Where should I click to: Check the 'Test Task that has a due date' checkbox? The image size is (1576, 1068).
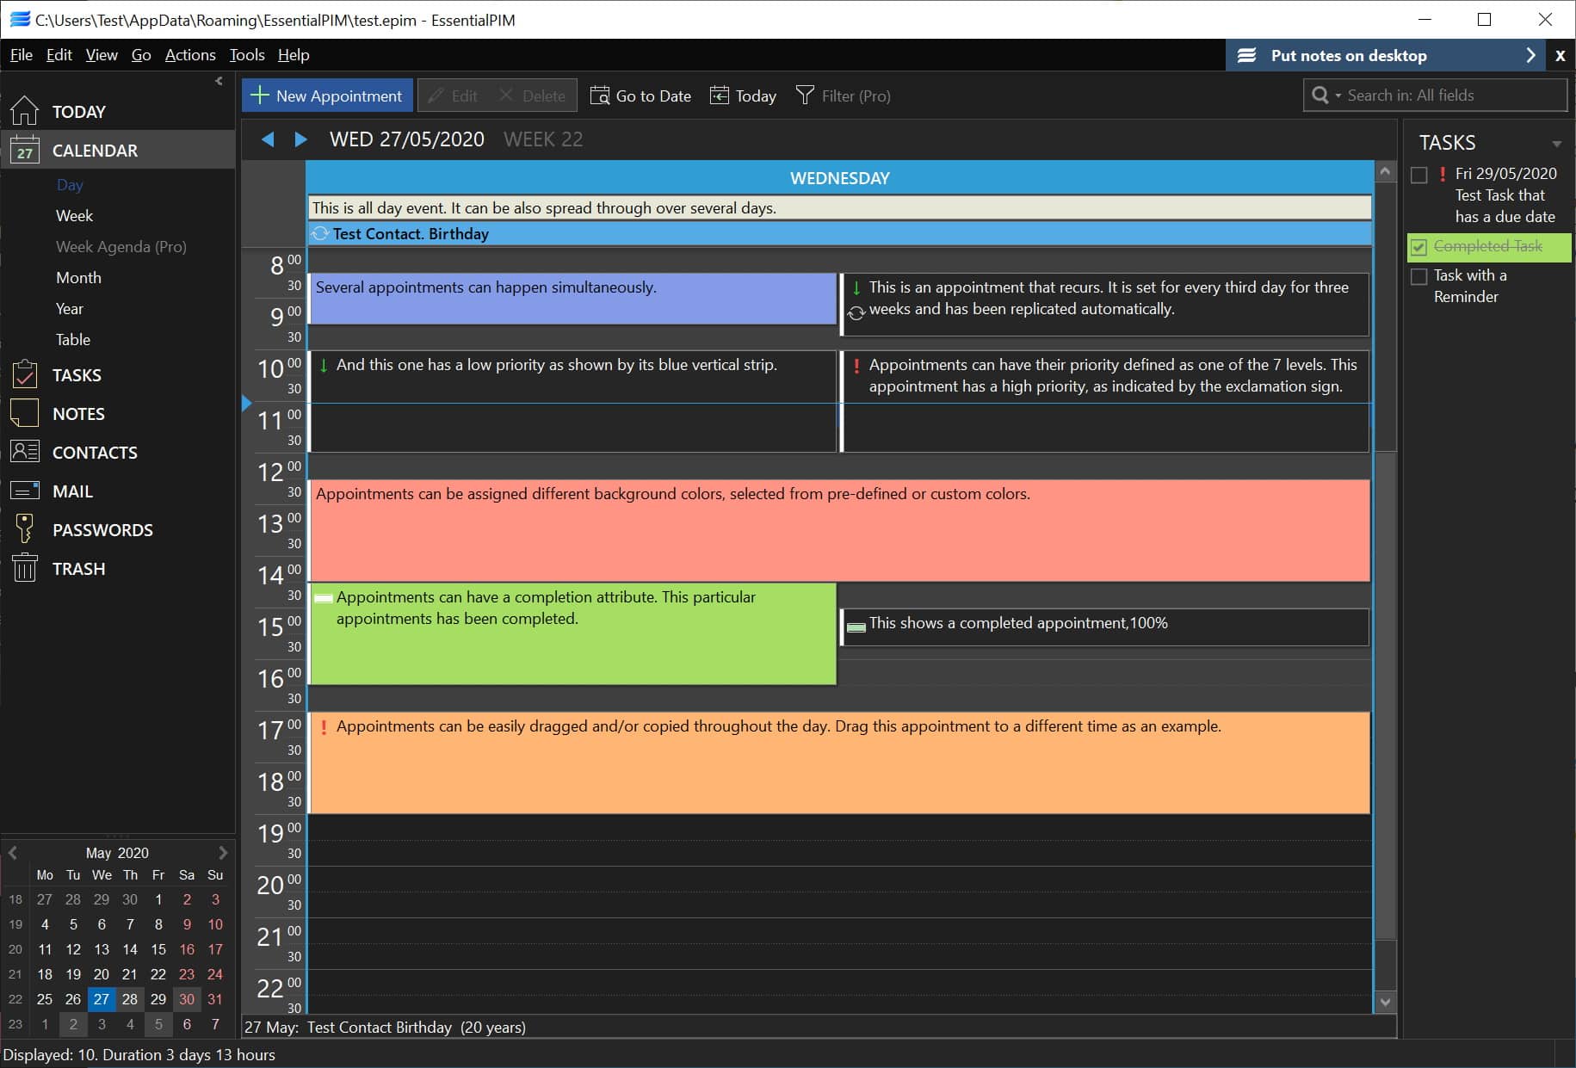[1419, 176]
